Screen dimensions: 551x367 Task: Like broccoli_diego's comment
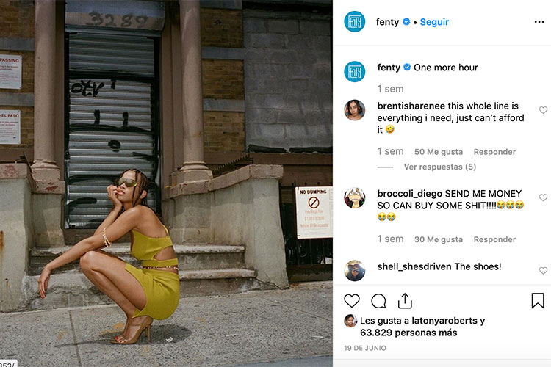[543, 197]
